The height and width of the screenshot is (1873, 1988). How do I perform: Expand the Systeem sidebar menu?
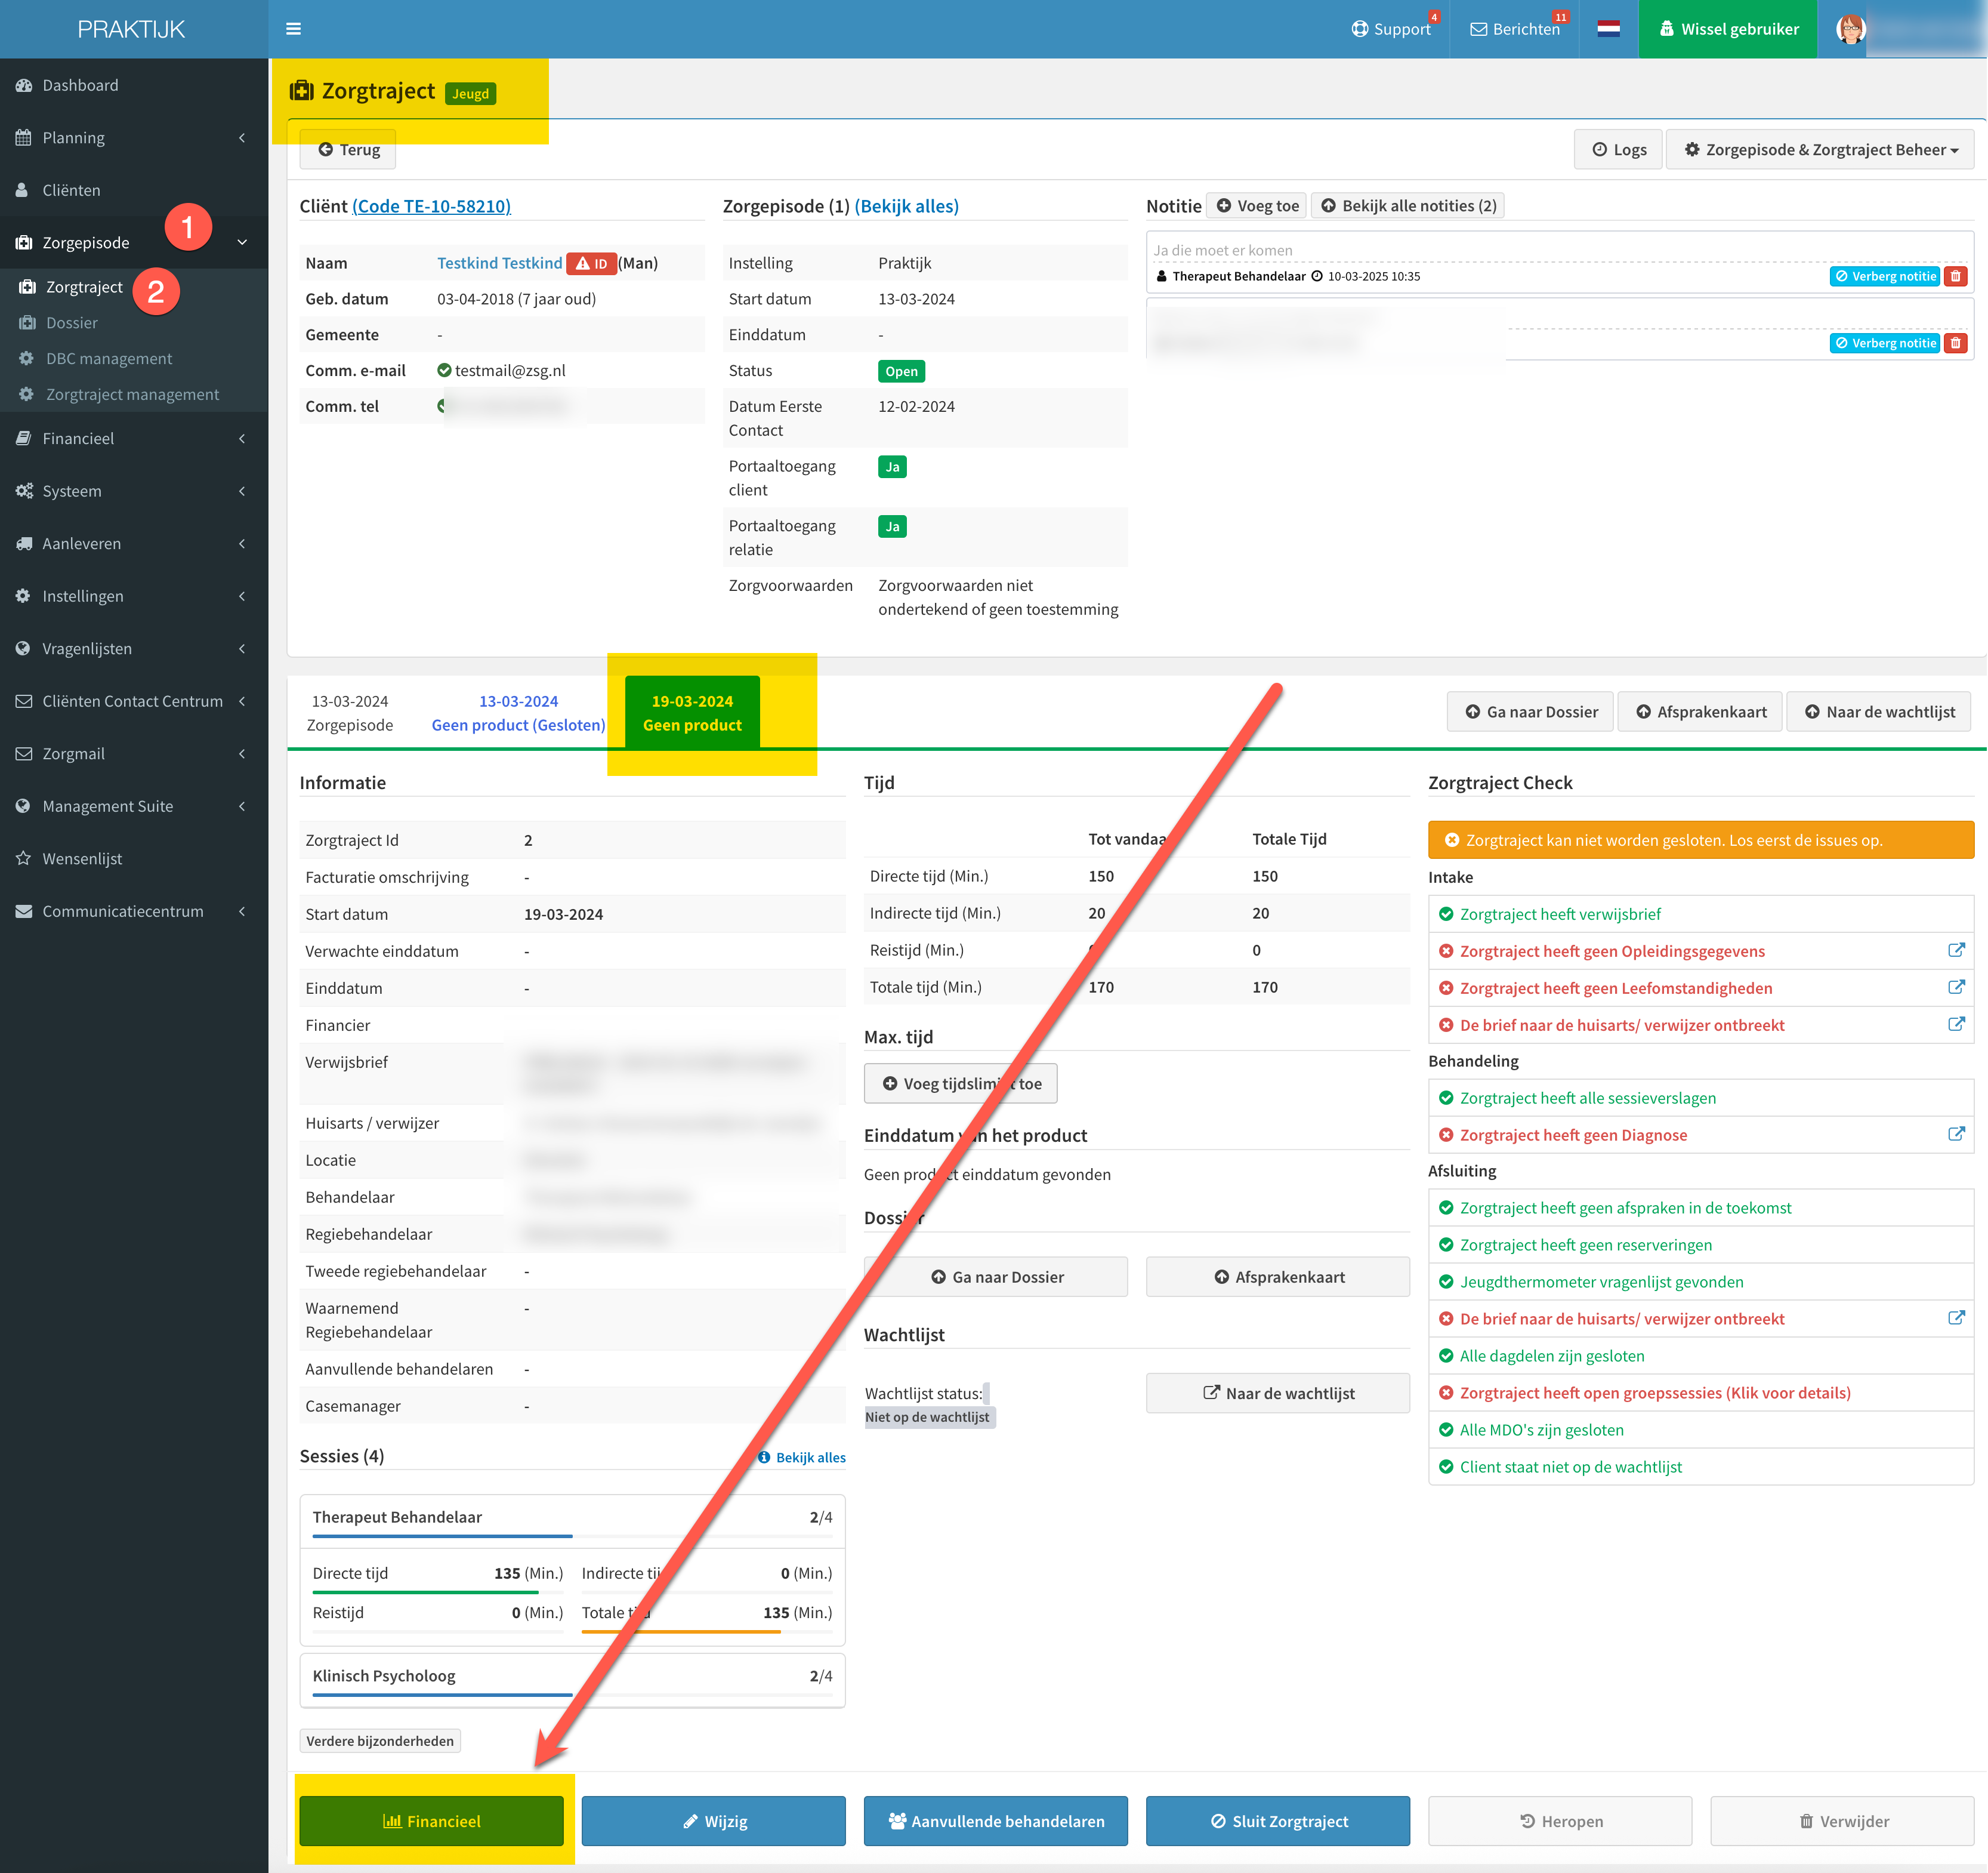[134, 491]
